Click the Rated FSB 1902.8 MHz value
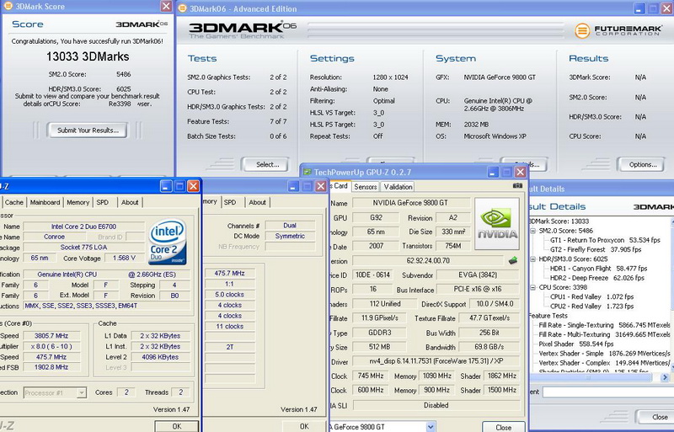This screenshot has height=432, width=674. [51, 367]
